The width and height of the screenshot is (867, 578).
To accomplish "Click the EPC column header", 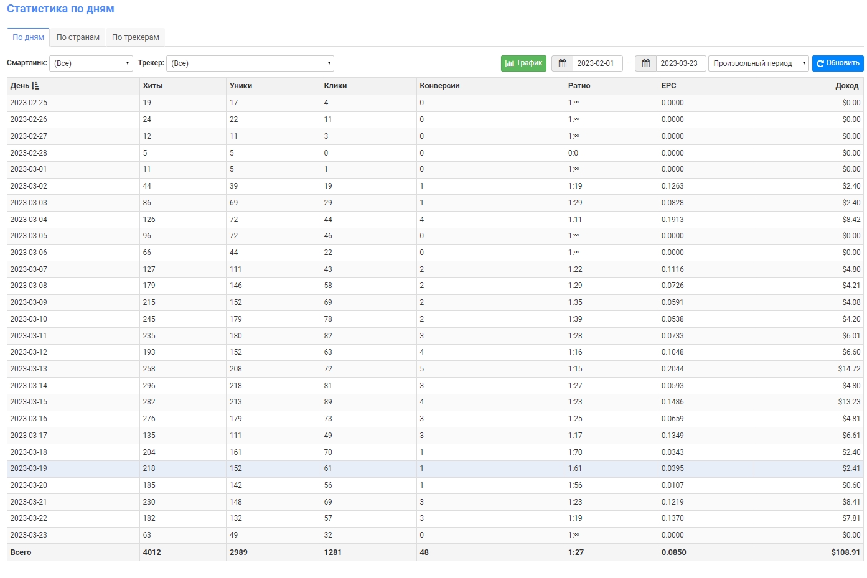I will pyautogui.click(x=668, y=86).
